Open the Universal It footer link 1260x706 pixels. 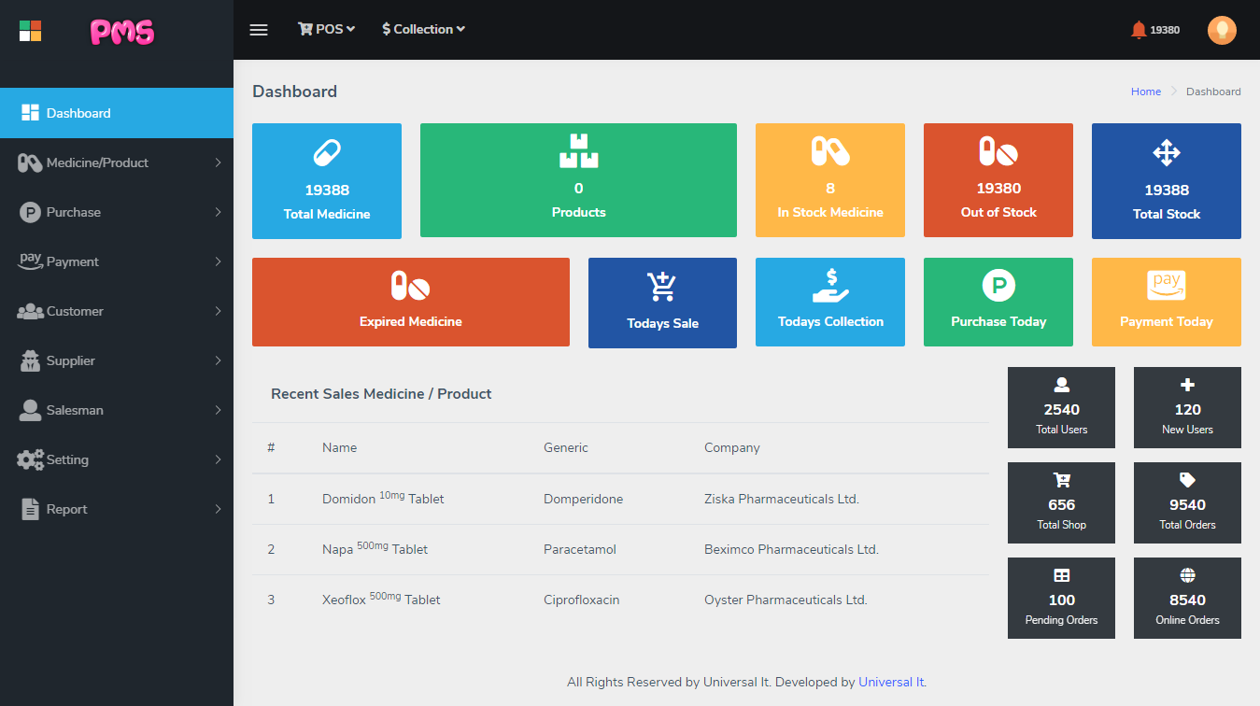click(x=891, y=682)
